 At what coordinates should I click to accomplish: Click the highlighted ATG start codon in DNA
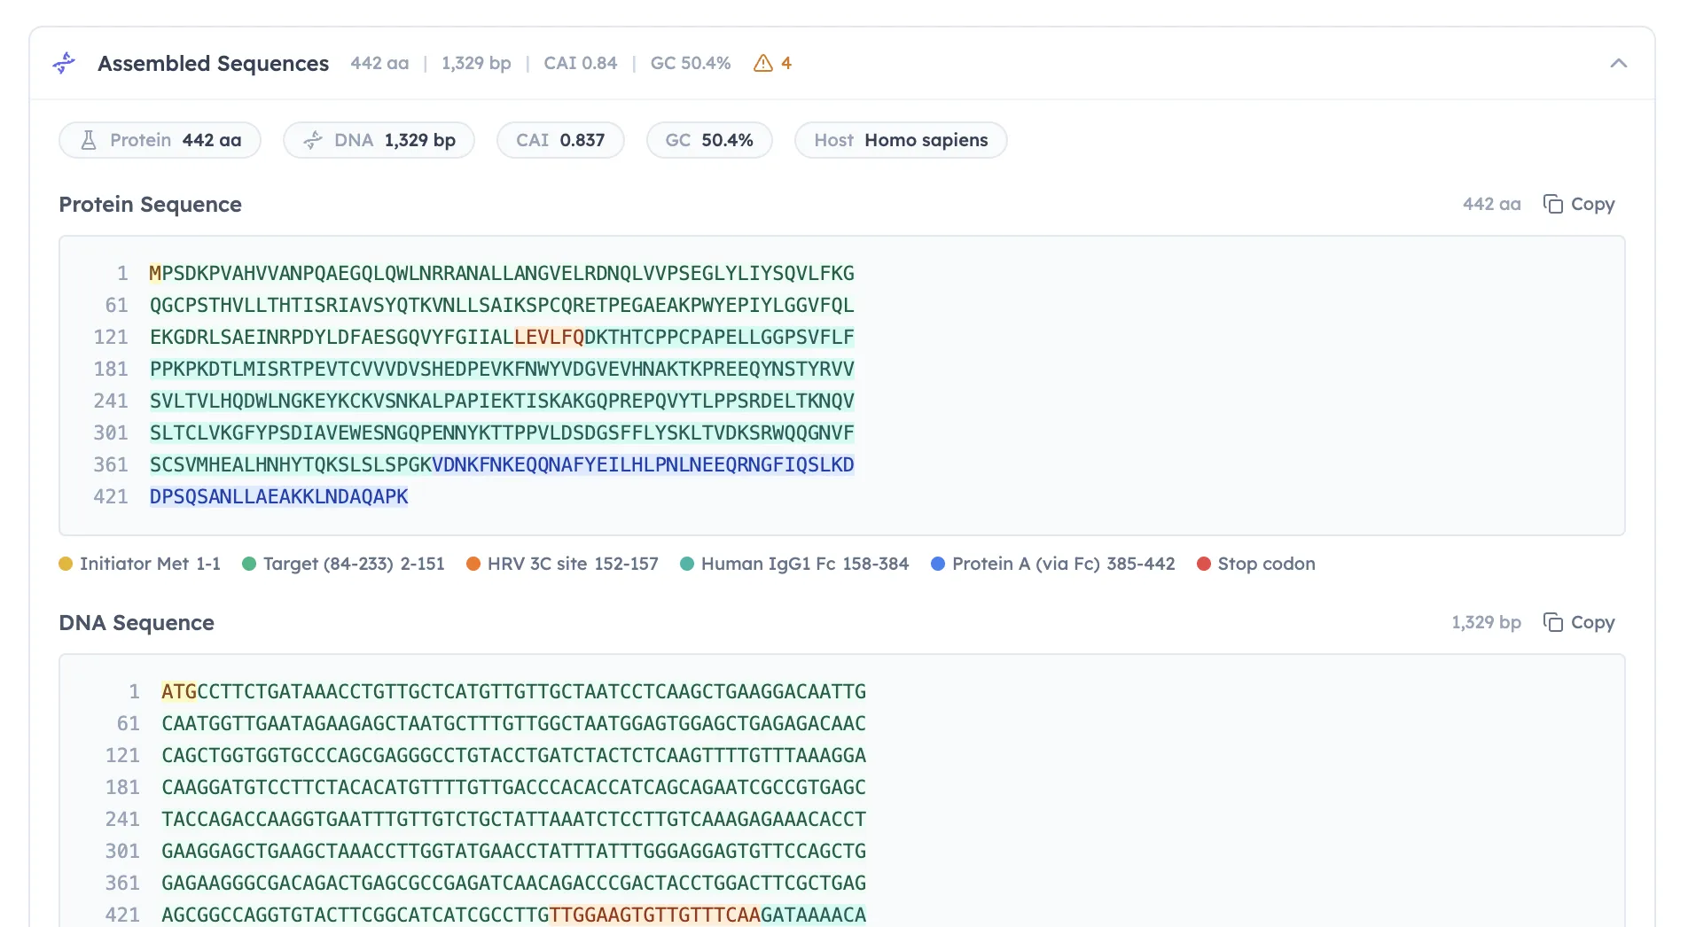(x=179, y=691)
